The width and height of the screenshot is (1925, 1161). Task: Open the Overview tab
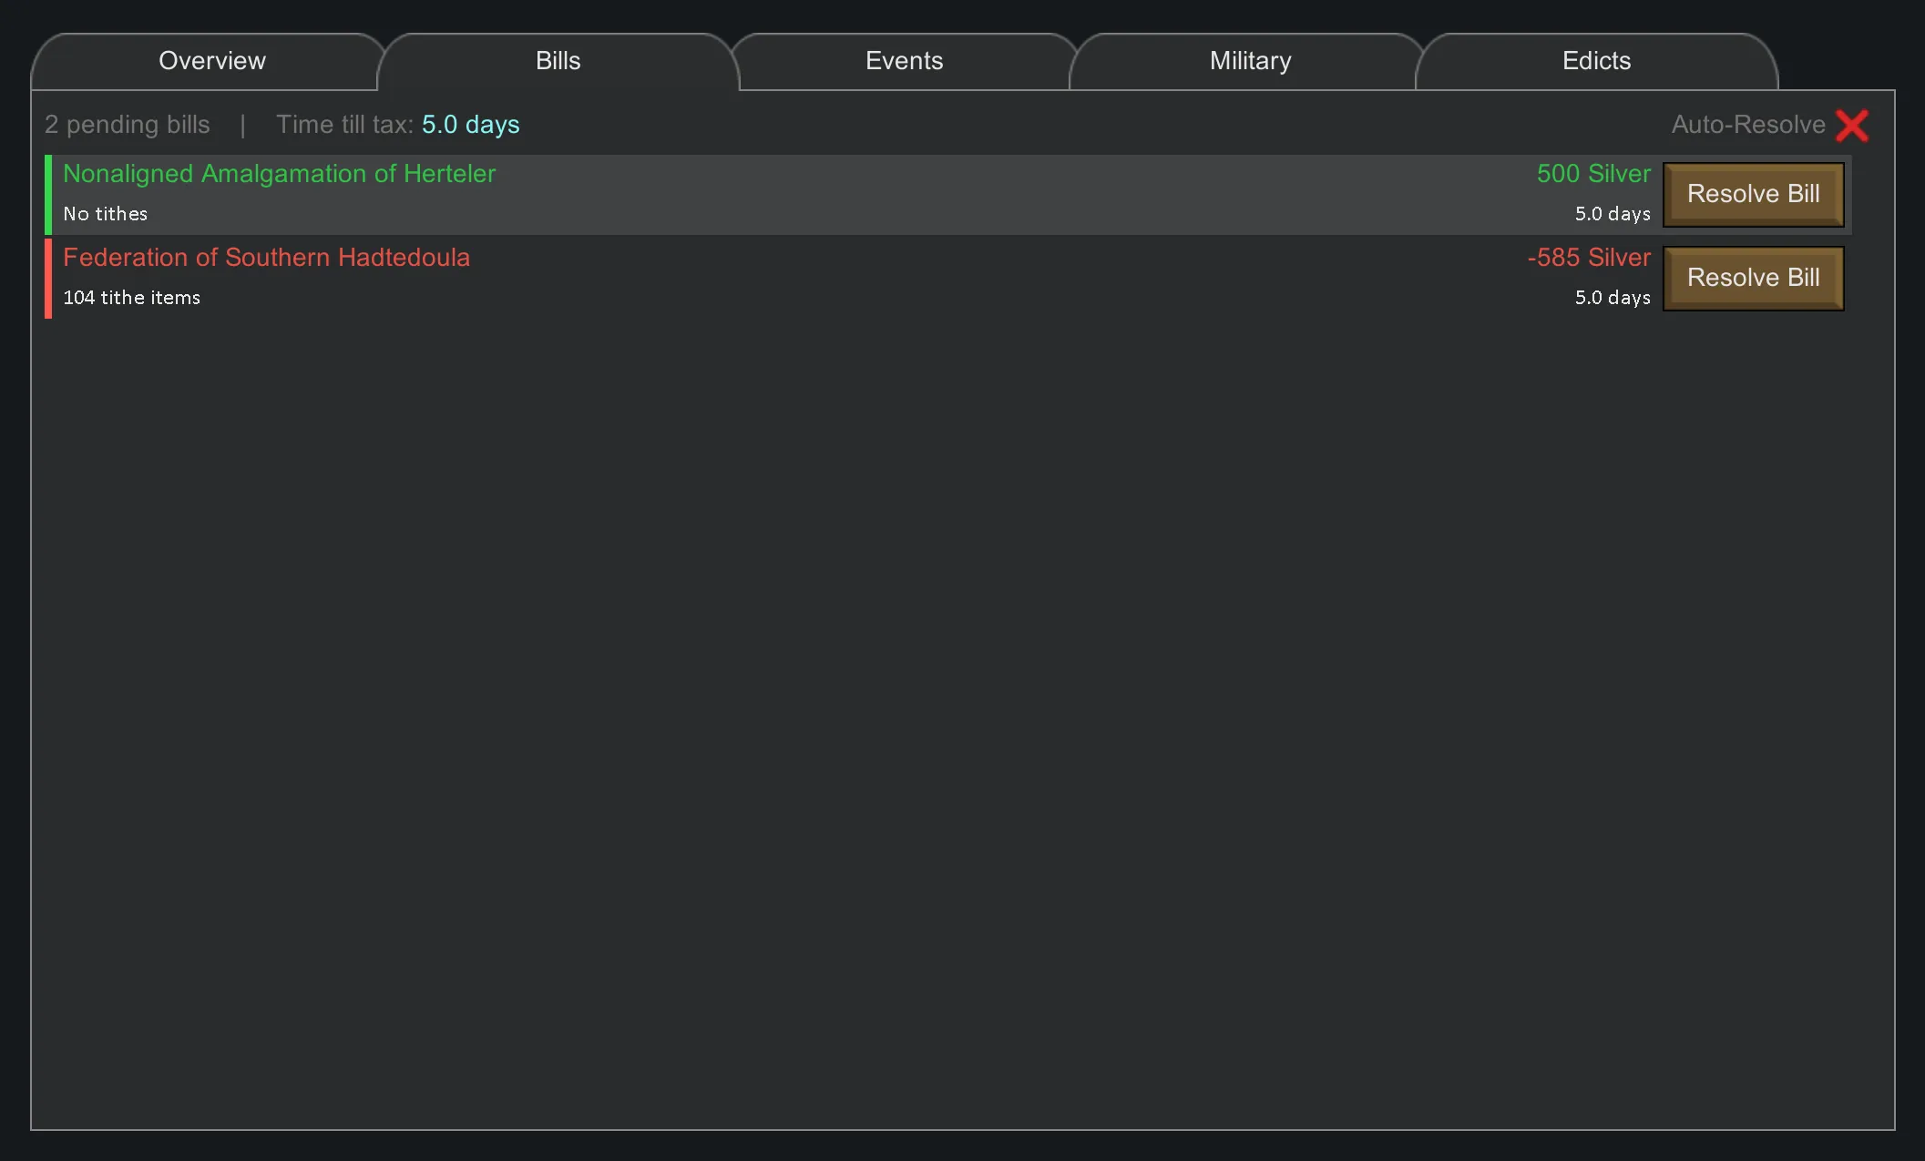click(x=211, y=61)
